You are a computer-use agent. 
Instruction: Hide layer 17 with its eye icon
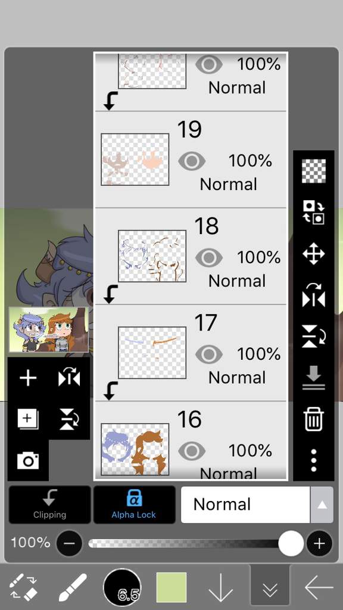[x=209, y=354]
